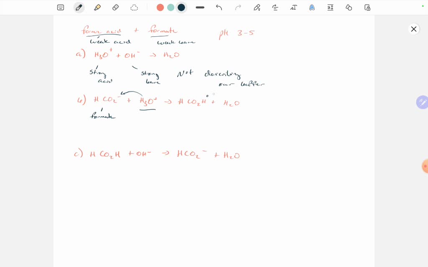Click the Redo arrow
This screenshot has width=428, height=267.
pyautogui.click(x=237, y=7)
